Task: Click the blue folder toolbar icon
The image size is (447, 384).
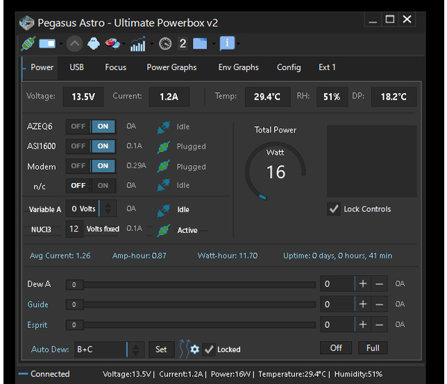Action: pyautogui.click(x=200, y=44)
